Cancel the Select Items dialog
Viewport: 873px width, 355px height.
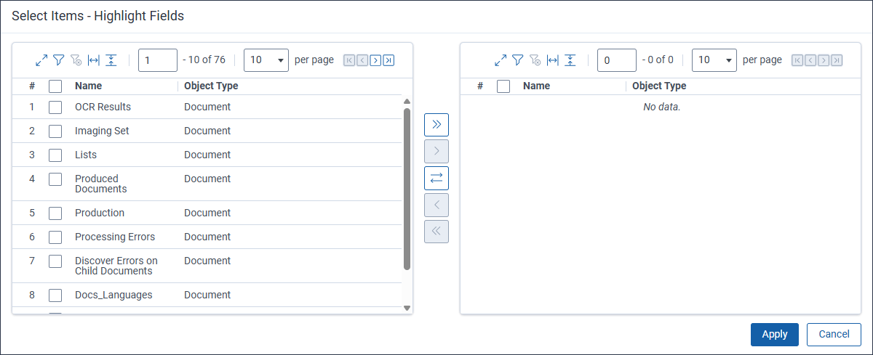click(834, 334)
